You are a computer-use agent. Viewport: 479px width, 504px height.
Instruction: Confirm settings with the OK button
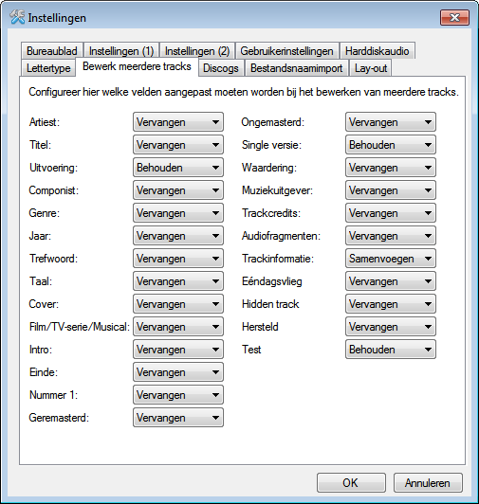click(x=351, y=482)
